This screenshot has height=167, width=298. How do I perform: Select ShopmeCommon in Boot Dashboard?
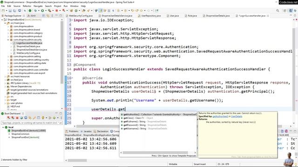tap(20, 134)
